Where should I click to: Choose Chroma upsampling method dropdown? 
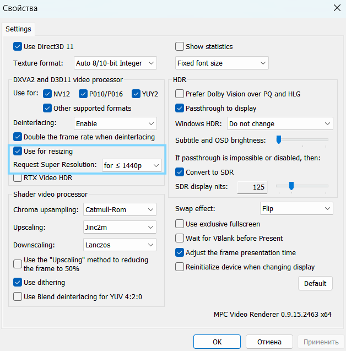click(120, 210)
